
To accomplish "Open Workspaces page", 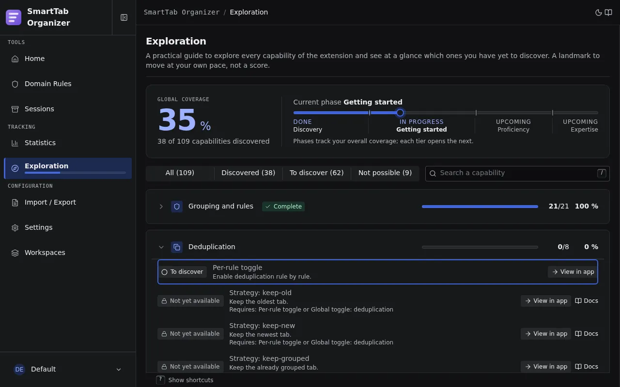I will coord(68,253).
